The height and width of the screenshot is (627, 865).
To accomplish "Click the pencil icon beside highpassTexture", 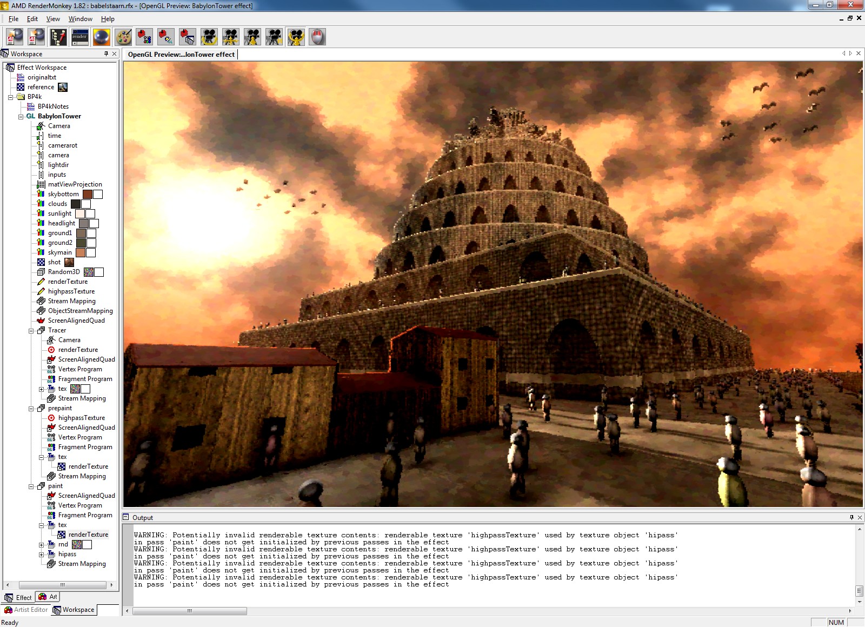I will (x=41, y=291).
